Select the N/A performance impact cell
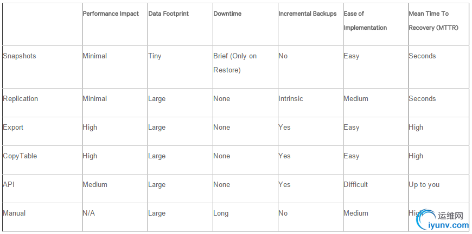Screen dimensions: 472x234 89,213
